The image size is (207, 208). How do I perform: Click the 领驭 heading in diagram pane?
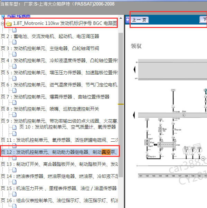136,46
